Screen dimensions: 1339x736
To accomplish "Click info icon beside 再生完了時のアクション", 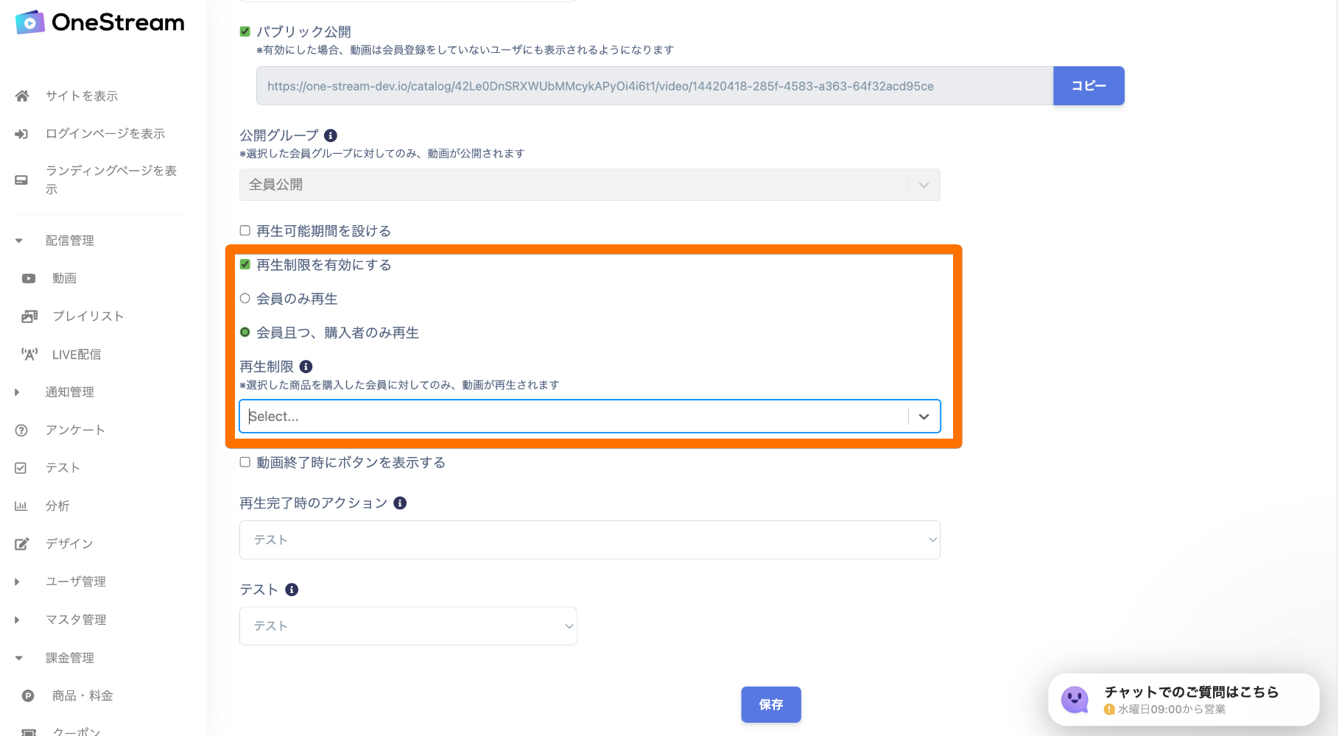I will (400, 503).
